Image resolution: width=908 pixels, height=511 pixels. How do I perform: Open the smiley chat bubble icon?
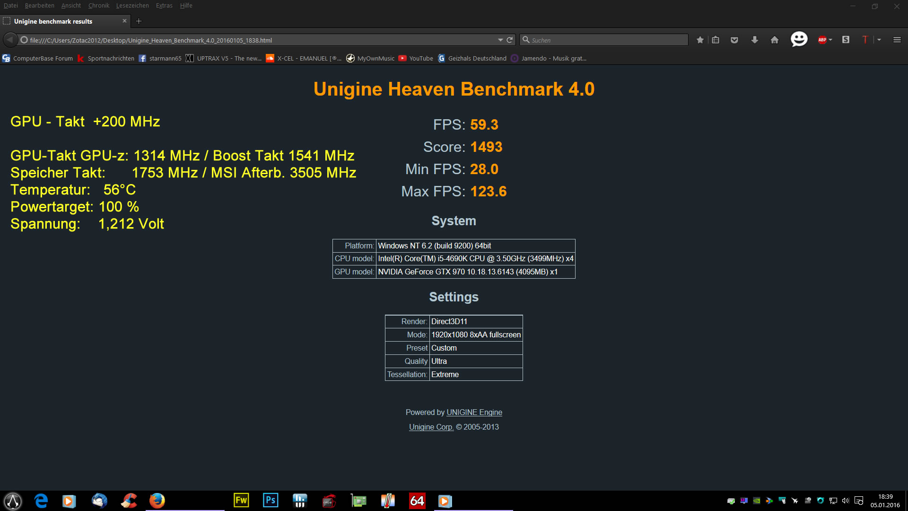point(799,39)
